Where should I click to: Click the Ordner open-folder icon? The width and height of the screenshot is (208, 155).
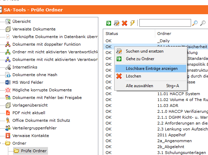(x=8, y=143)
